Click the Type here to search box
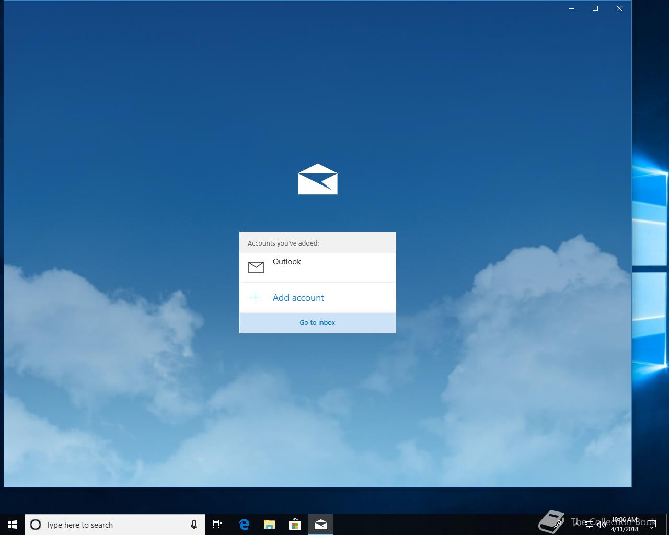 click(115, 525)
